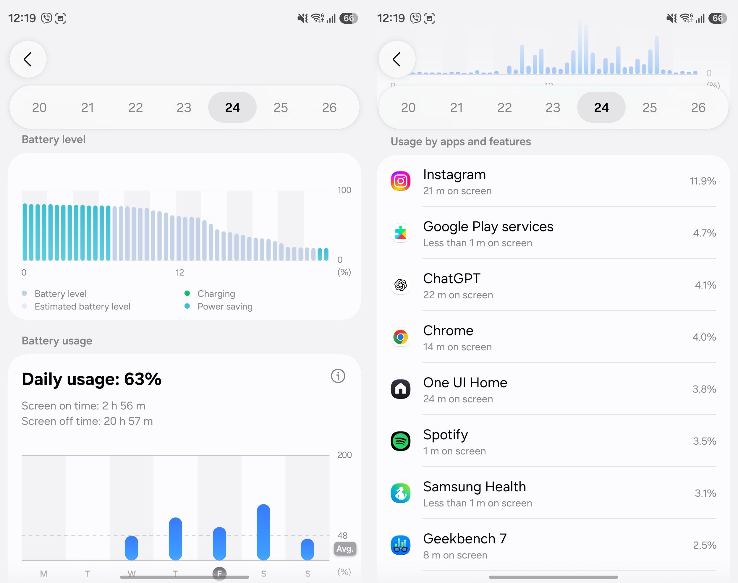Tap the 'Charging' legend entry
Viewport: 738px width, 583px height.
tap(210, 294)
